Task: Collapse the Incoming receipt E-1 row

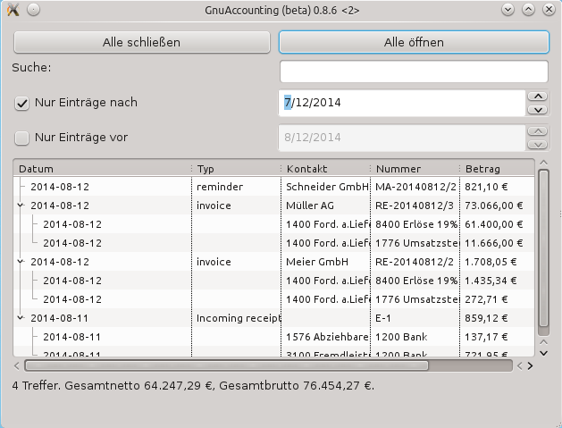Action: click(21, 318)
